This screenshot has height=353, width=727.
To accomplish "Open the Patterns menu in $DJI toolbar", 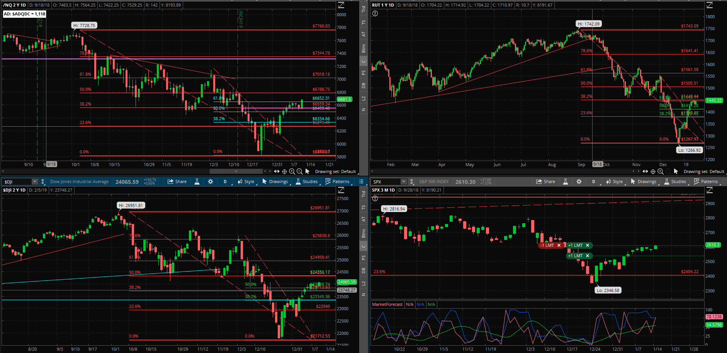I will tap(337, 182).
